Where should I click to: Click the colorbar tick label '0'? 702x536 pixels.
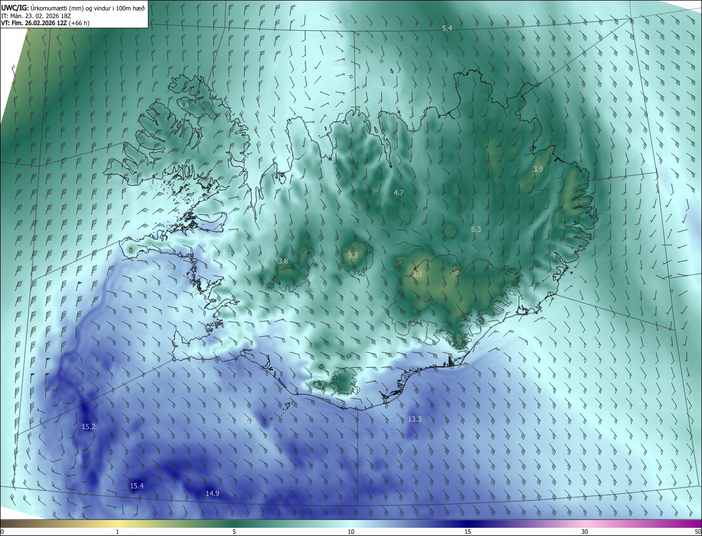tap(2, 532)
